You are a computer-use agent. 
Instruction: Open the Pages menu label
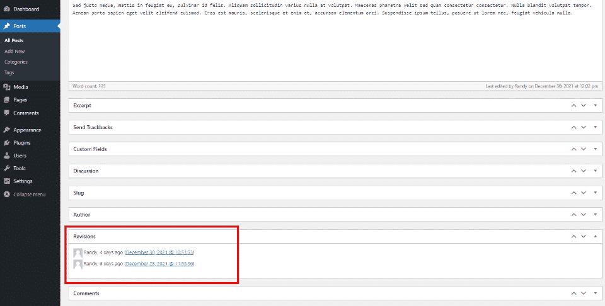(20, 100)
